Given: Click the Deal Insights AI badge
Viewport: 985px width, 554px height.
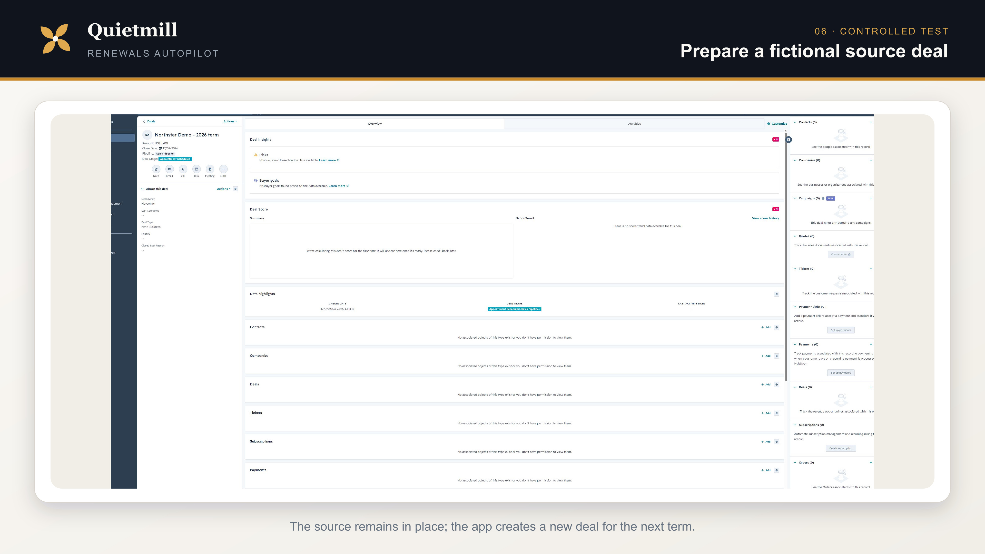Looking at the screenshot, I should (775, 140).
